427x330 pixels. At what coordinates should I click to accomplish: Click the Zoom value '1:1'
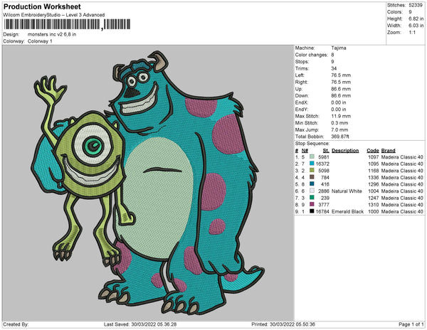point(412,33)
